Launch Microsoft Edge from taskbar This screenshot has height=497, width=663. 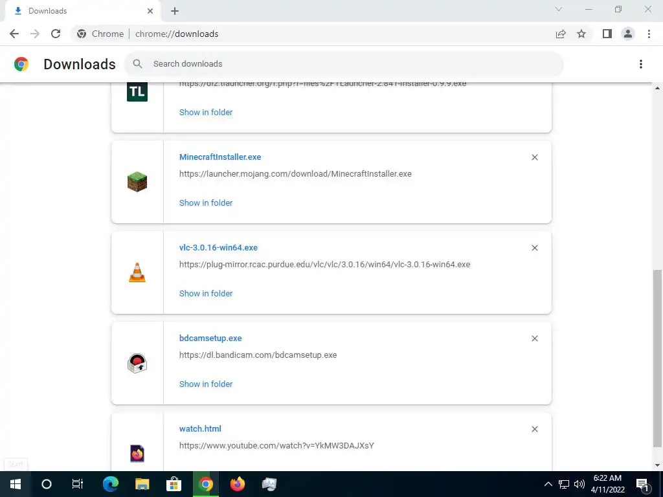(110, 484)
